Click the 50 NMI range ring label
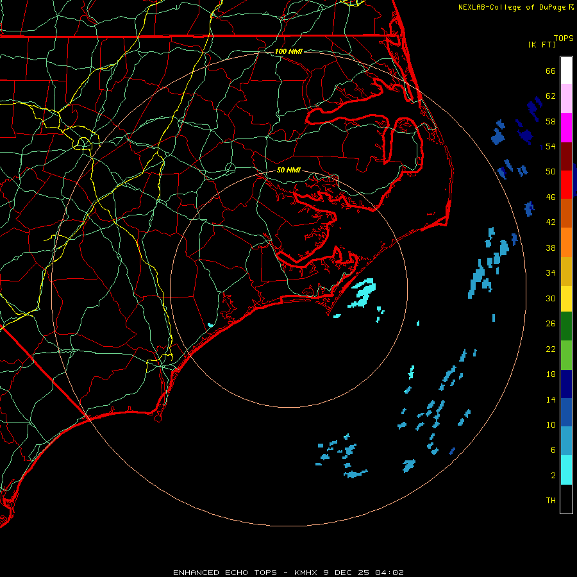Viewport: 577px width, 577px height. (288, 170)
